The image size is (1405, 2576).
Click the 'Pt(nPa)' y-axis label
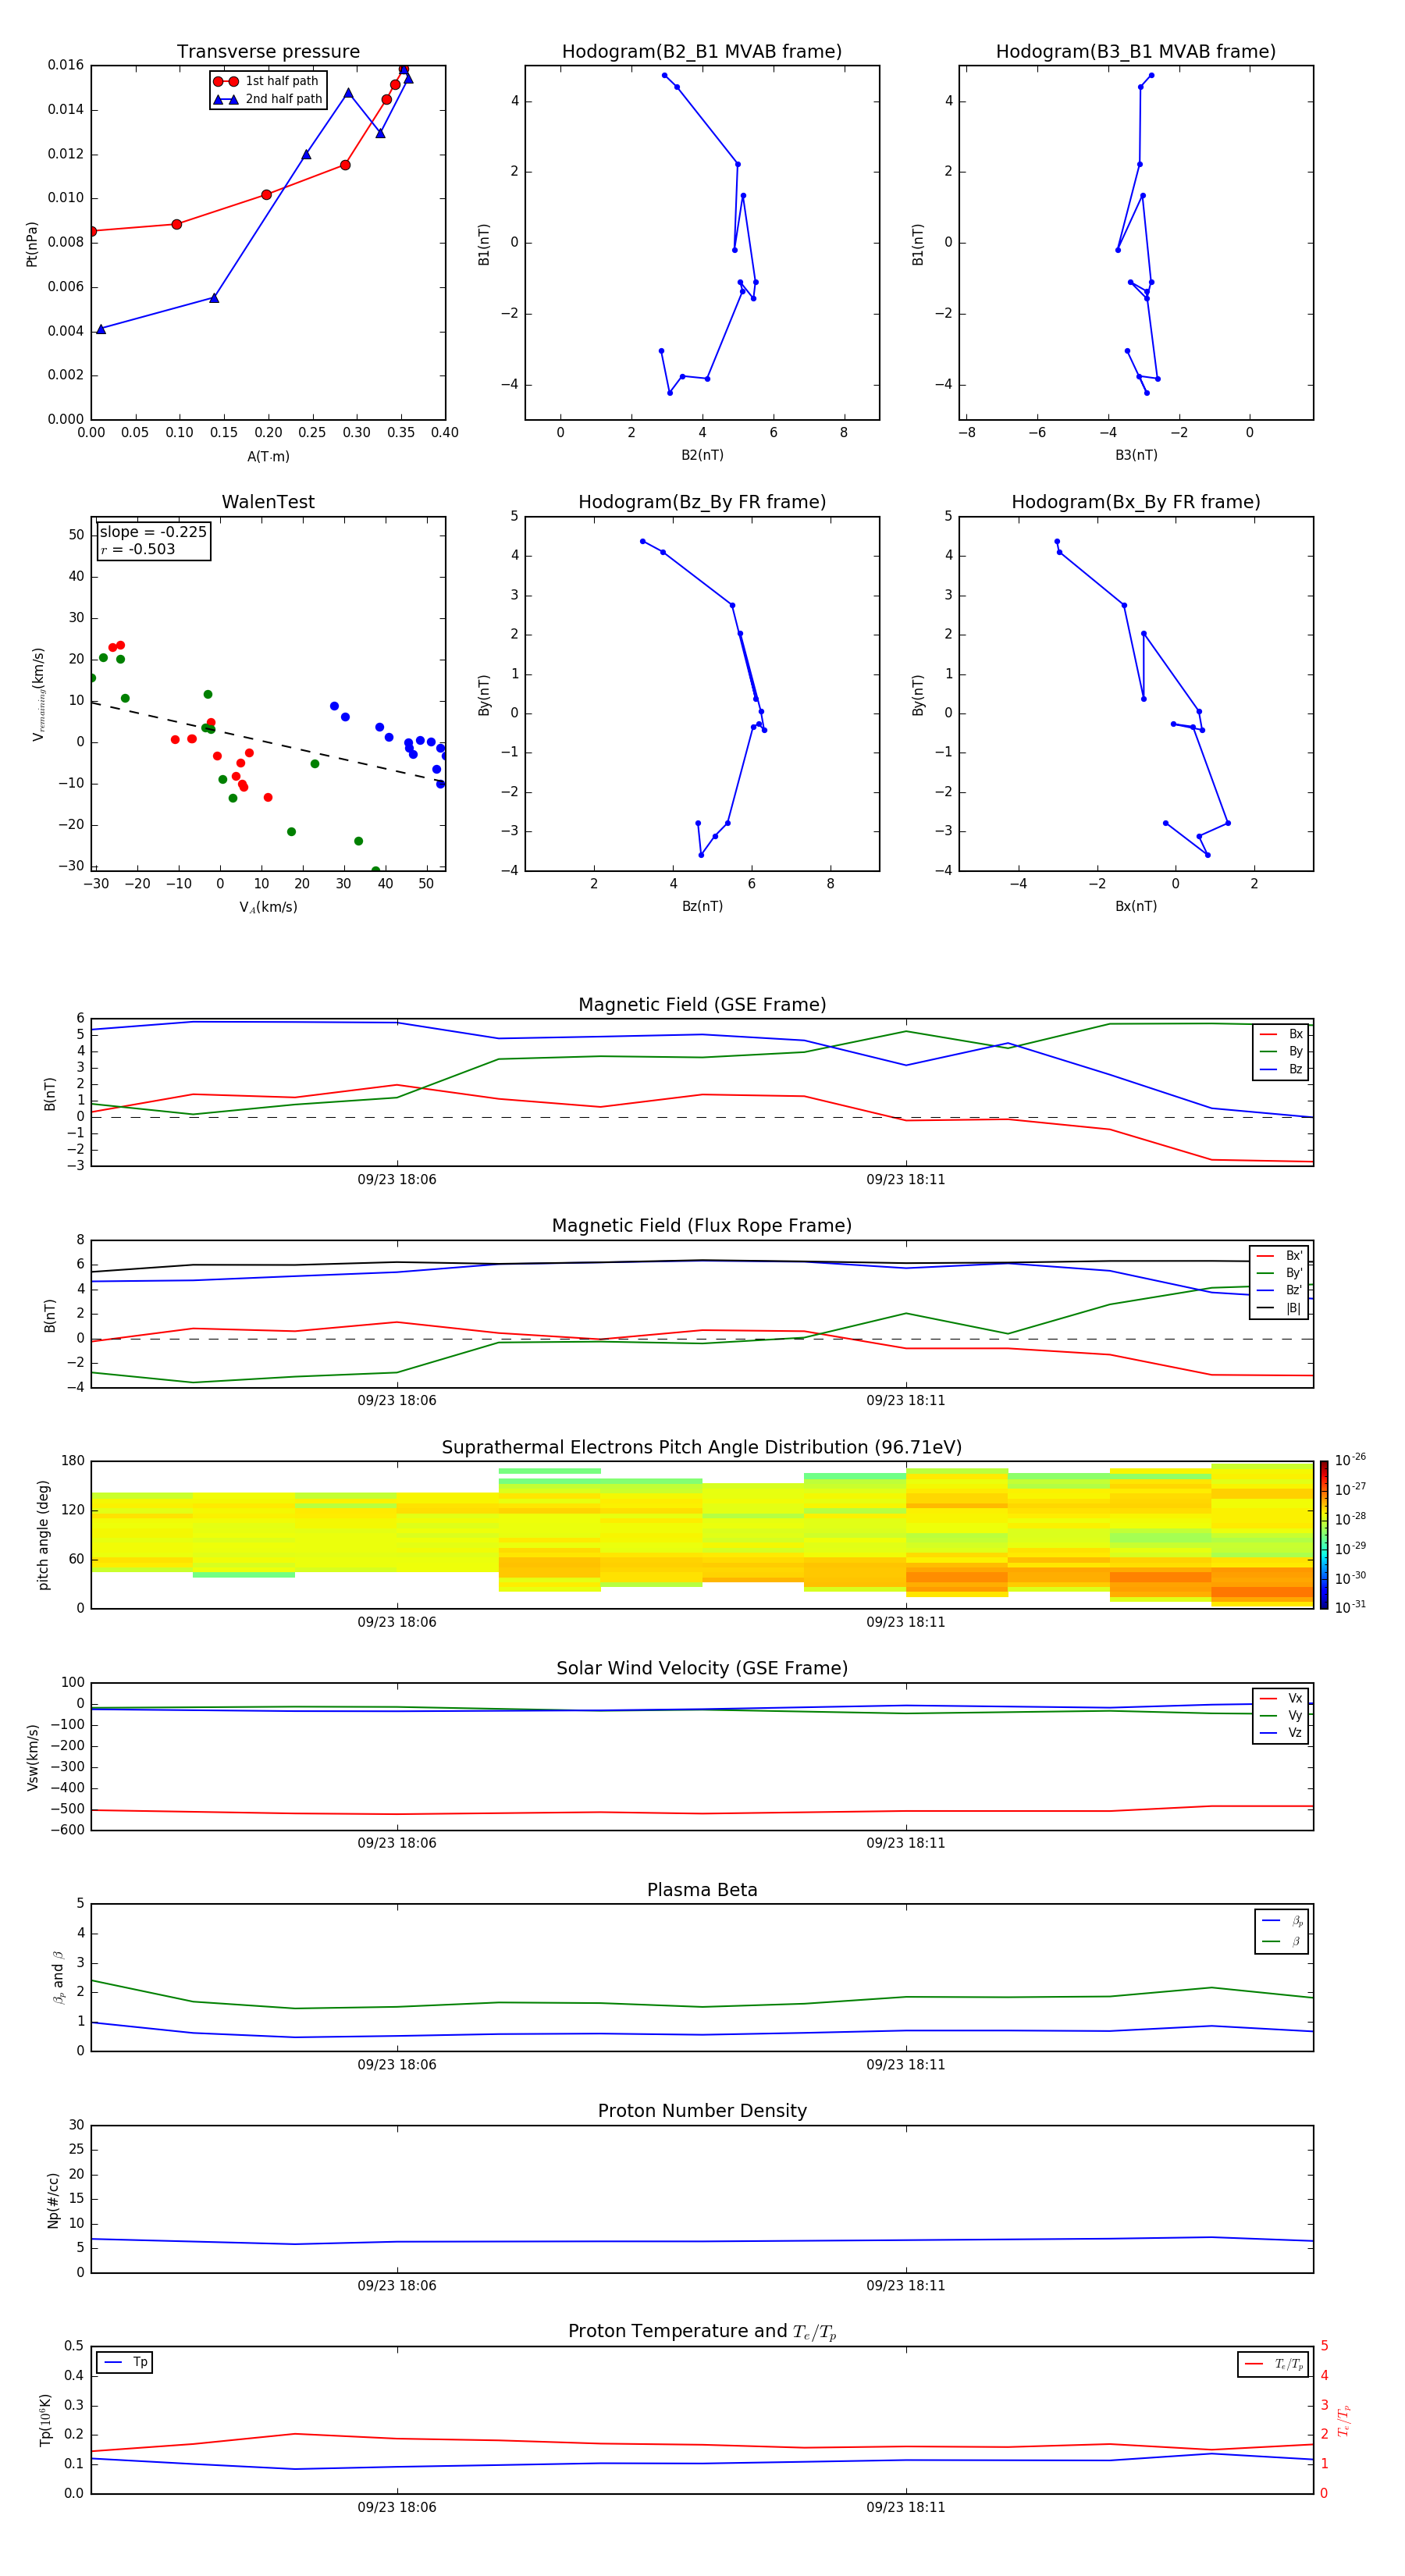(32, 244)
